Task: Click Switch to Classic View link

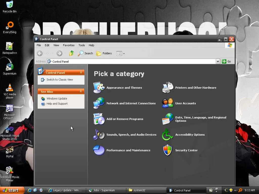Action: coord(60,80)
